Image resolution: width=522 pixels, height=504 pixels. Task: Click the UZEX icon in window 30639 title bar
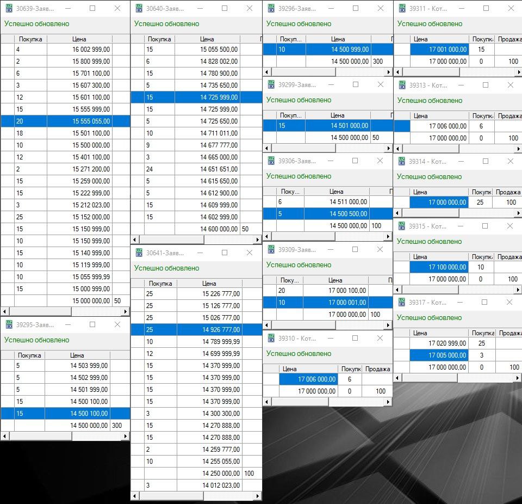[9, 8]
